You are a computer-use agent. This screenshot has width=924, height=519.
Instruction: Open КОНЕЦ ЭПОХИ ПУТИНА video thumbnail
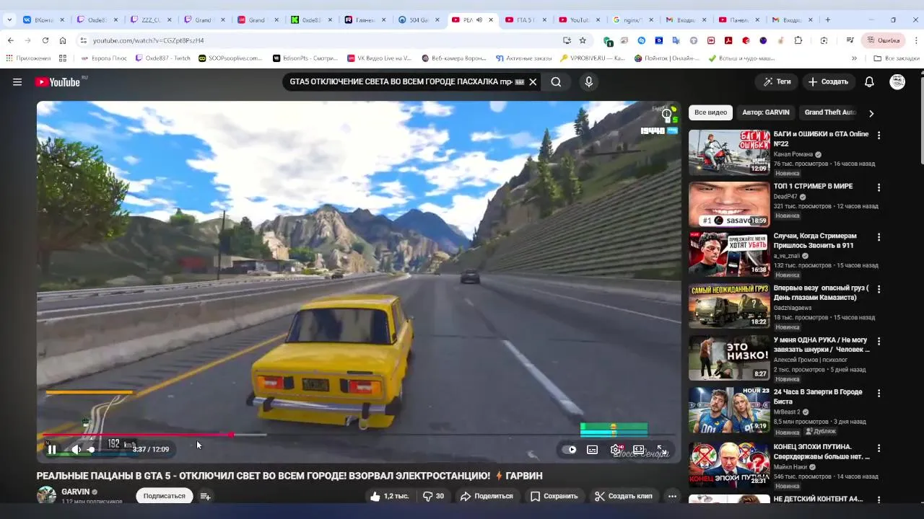coord(729,465)
